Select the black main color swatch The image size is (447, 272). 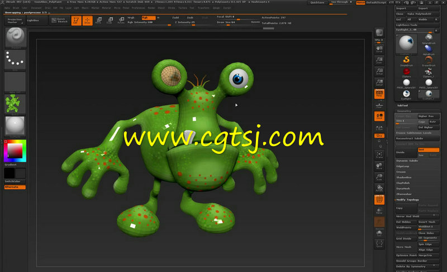9,173
